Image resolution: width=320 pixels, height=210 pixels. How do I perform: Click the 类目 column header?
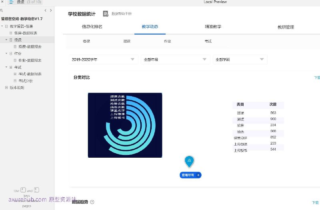click(x=240, y=104)
